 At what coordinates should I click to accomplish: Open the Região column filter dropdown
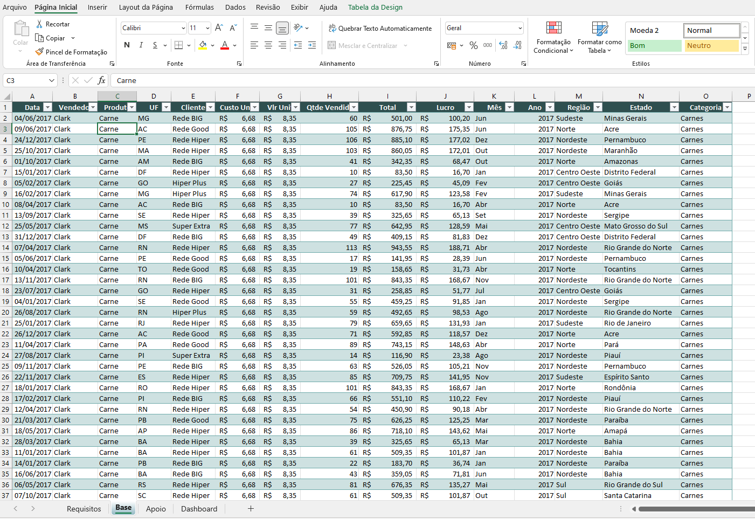(598, 107)
